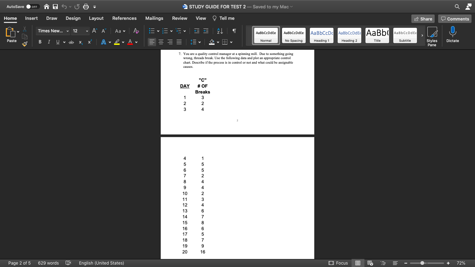This screenshot has width=475, height=267.
Task: Increase paragraph indent
Action: (206, 31)
